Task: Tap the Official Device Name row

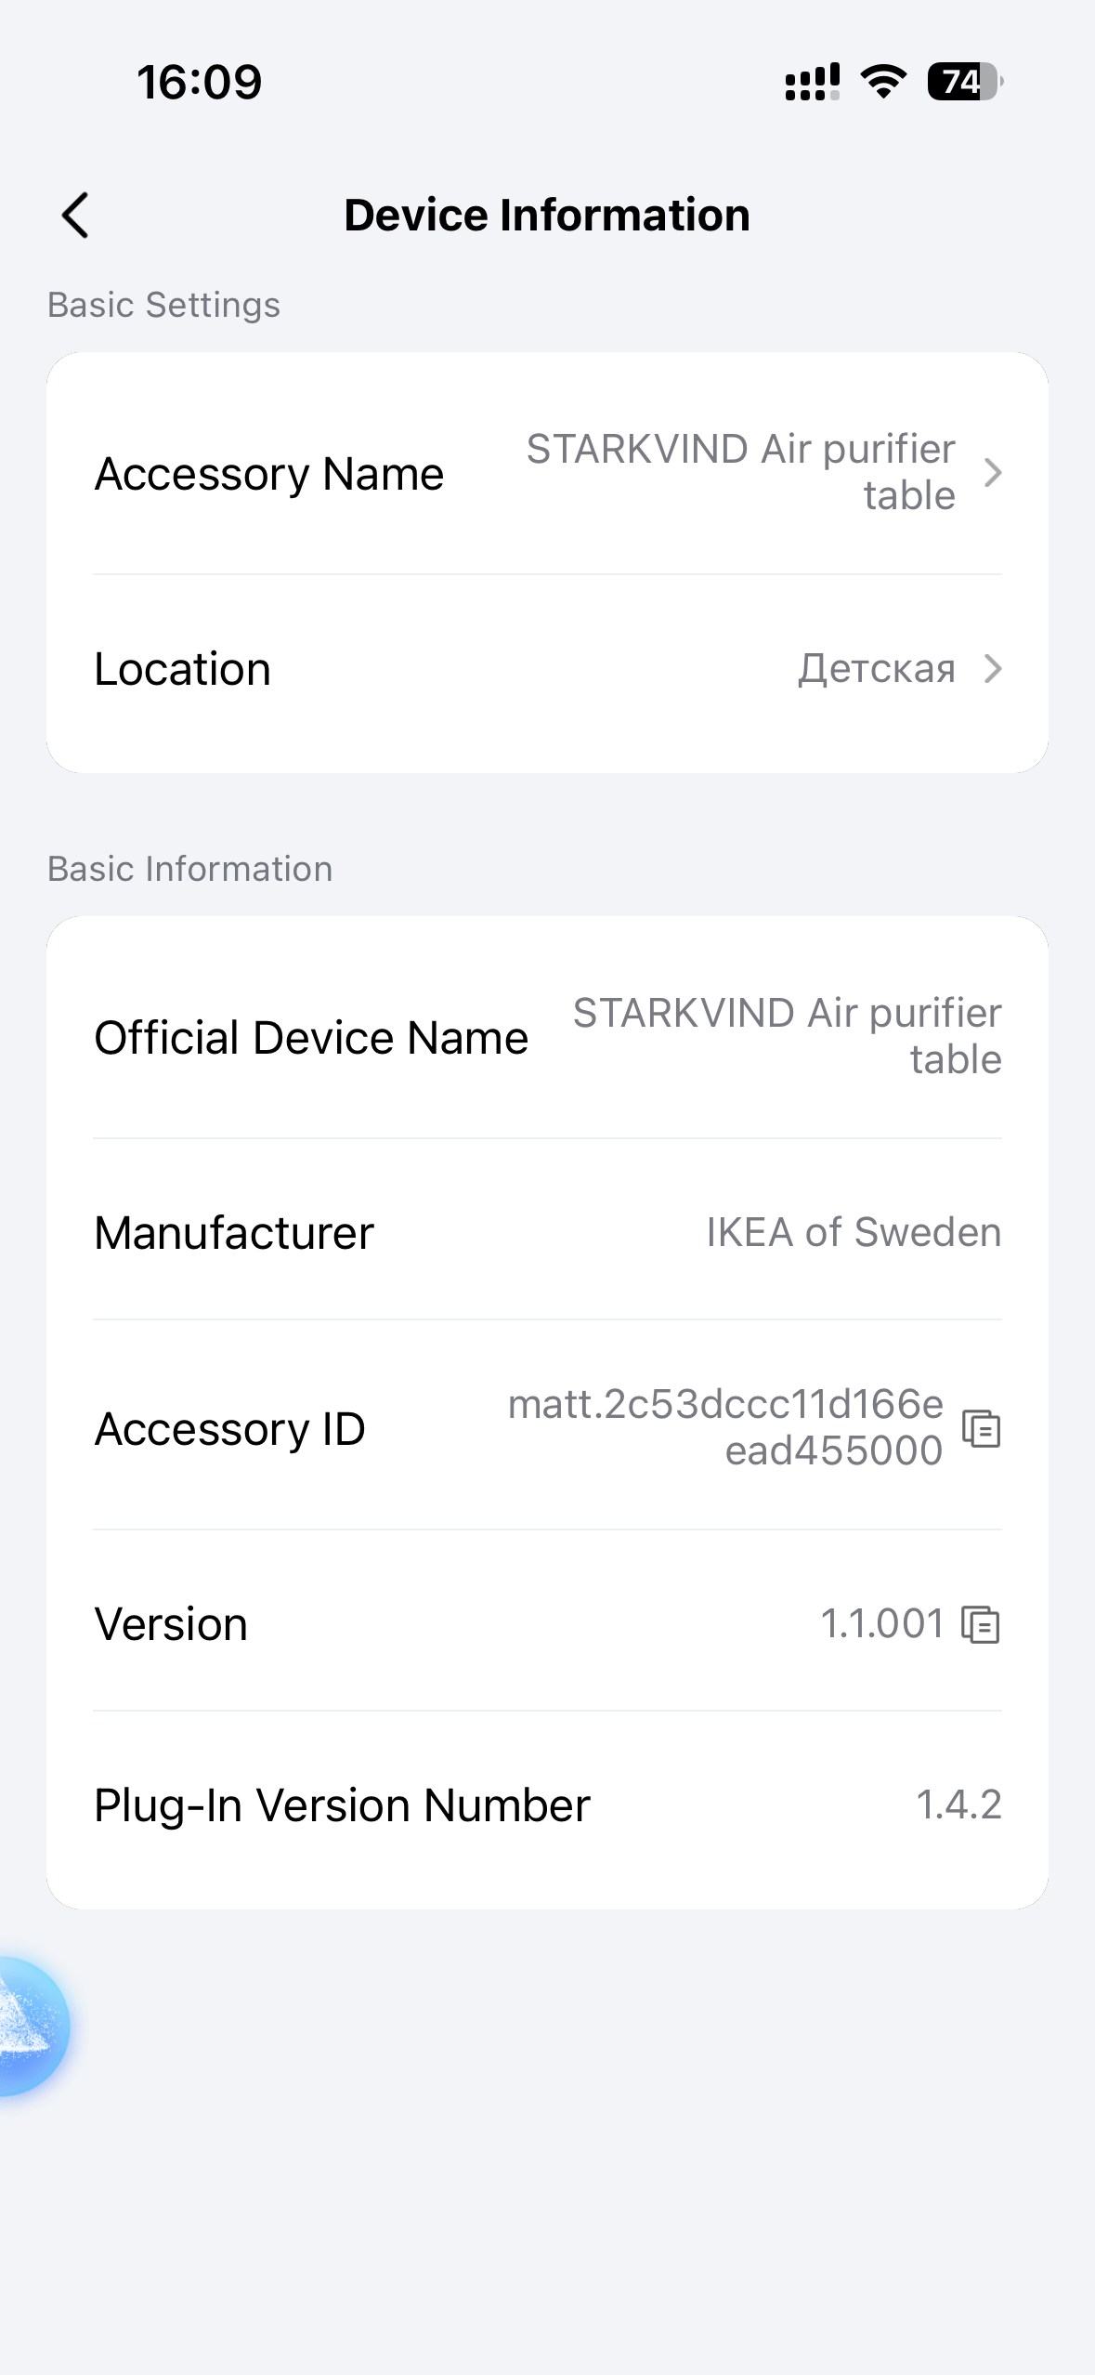Action: (547, 1037)
